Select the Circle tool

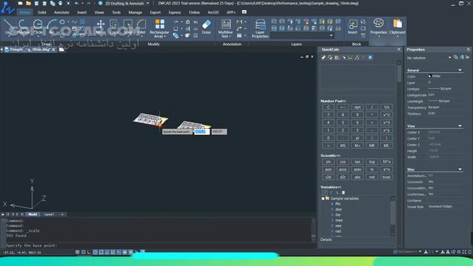38,27
